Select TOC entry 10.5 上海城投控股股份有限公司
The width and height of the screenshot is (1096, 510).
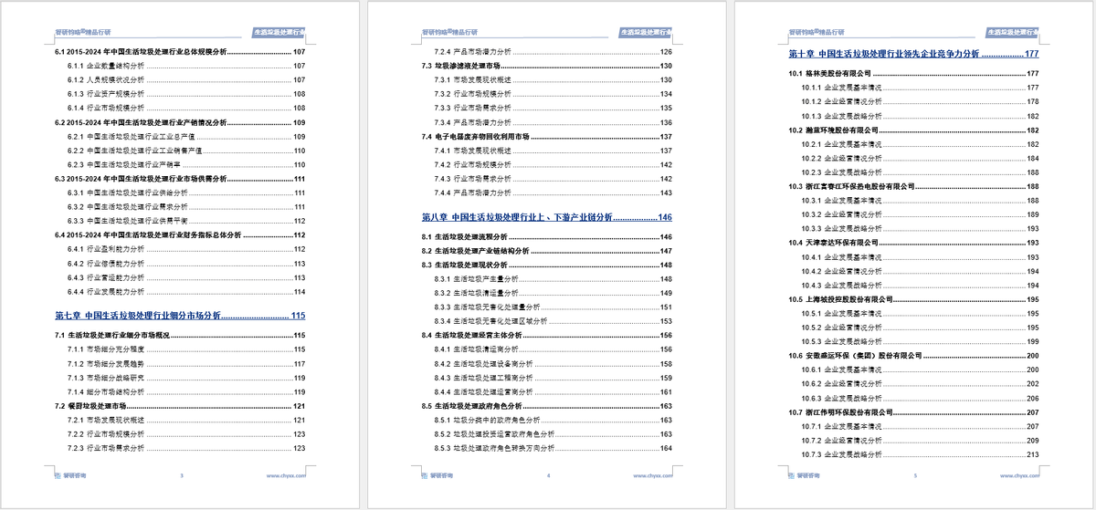pos(914,299)
